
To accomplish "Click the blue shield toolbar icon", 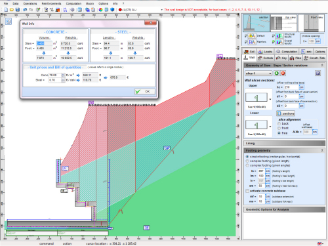I will (112, 10).
